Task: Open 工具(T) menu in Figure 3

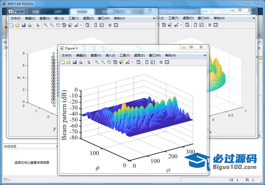Action: point(125,55)
